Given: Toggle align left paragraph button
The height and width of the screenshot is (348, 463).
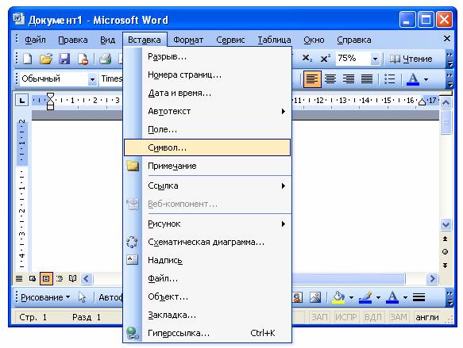Looking at the screenshot, I should 312,79.
